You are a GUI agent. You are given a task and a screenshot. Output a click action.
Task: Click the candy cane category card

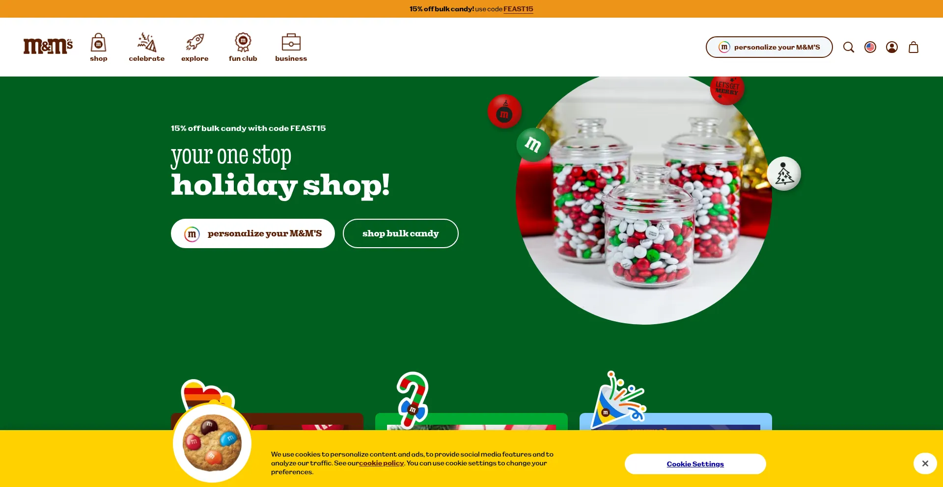click(471, 422)
